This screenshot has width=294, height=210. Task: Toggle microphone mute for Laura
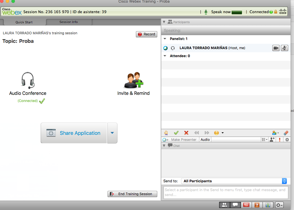pos(284,48)
